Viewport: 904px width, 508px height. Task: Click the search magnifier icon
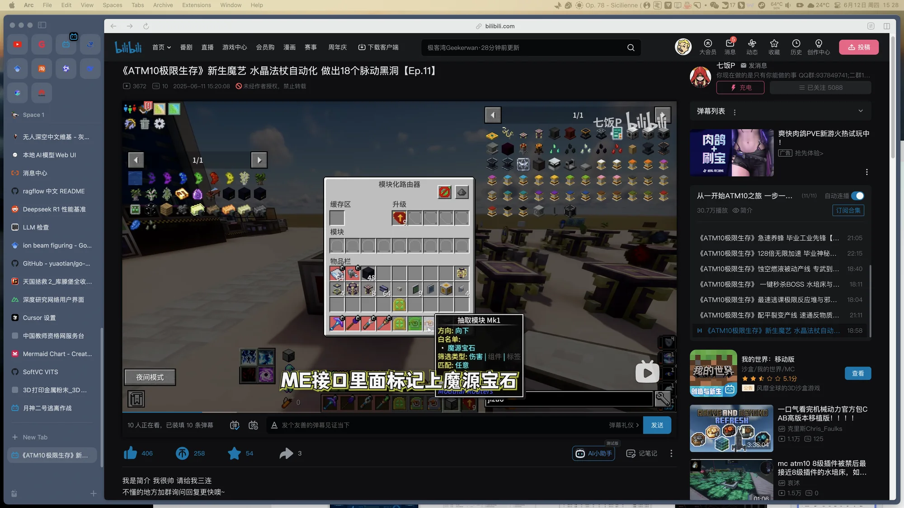(631, 47)
